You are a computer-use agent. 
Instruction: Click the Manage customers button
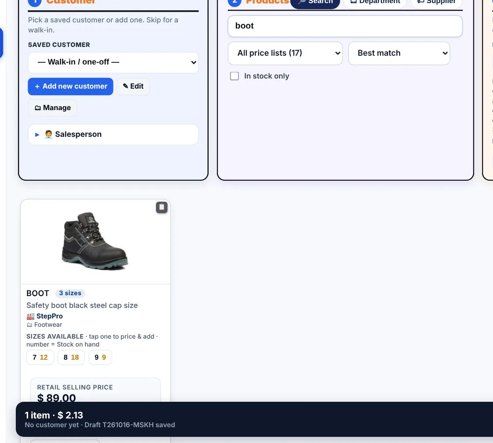coord(53,108)
